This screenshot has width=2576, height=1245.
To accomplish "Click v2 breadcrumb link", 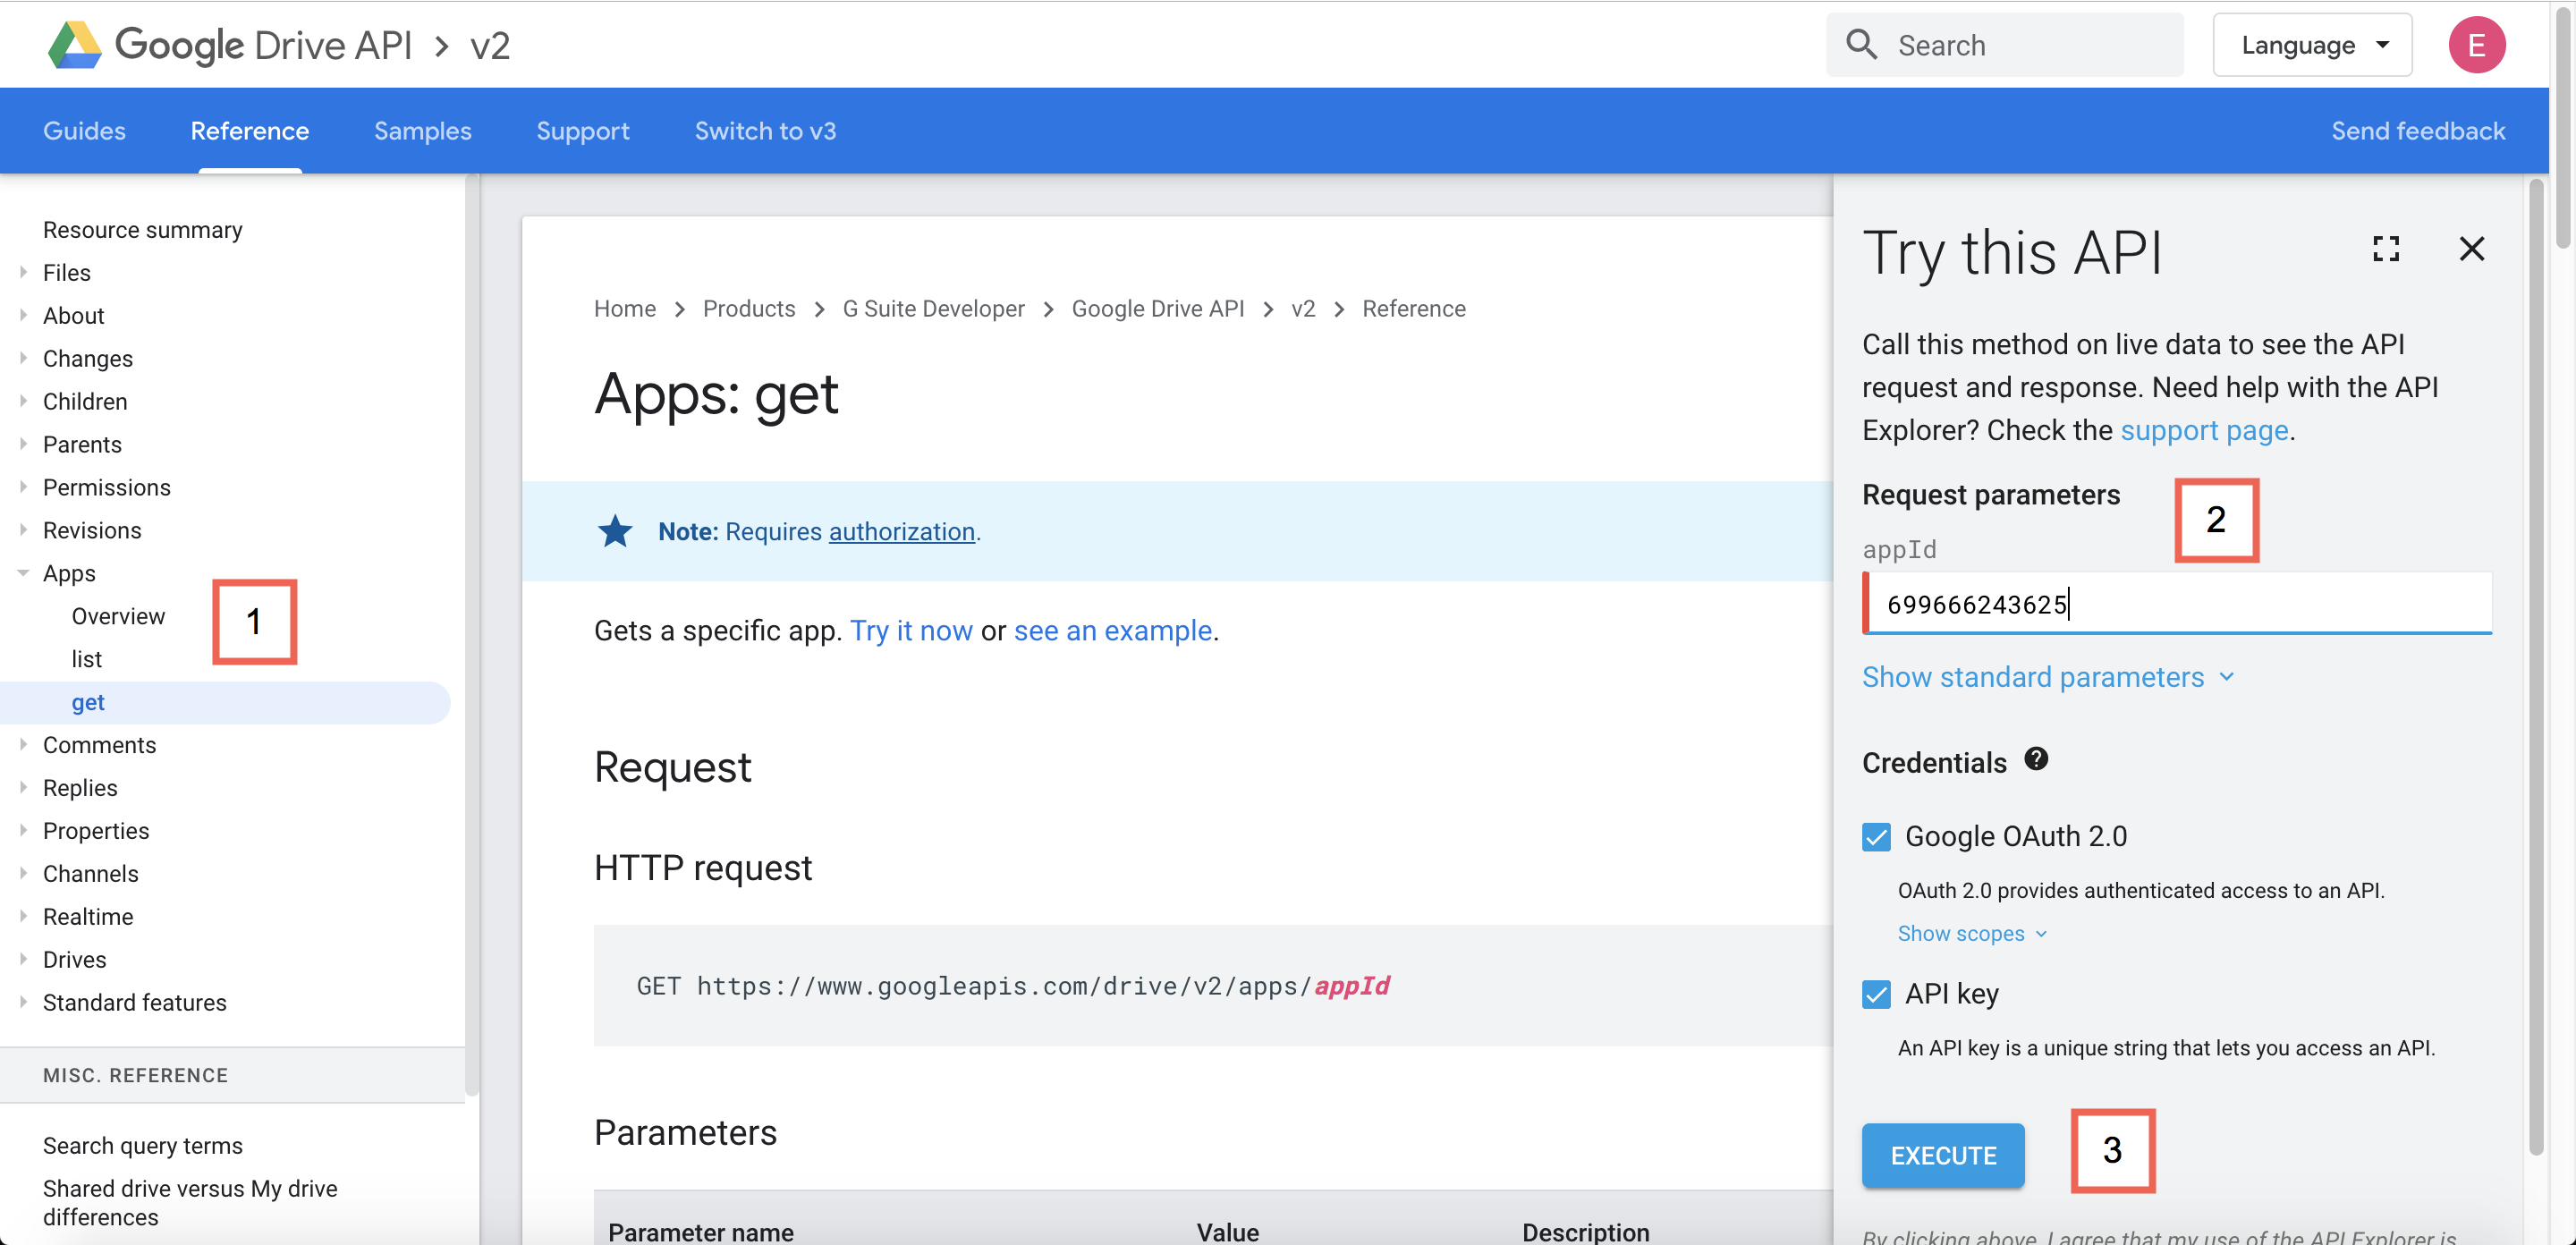I will point(1303,308).
